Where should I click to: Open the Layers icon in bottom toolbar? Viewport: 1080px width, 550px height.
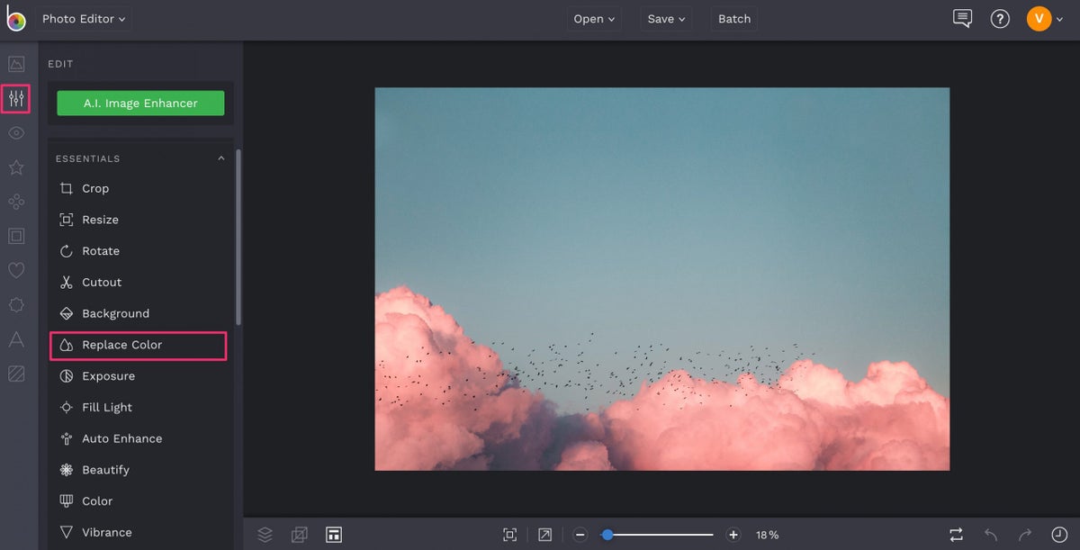pos(265,534)
